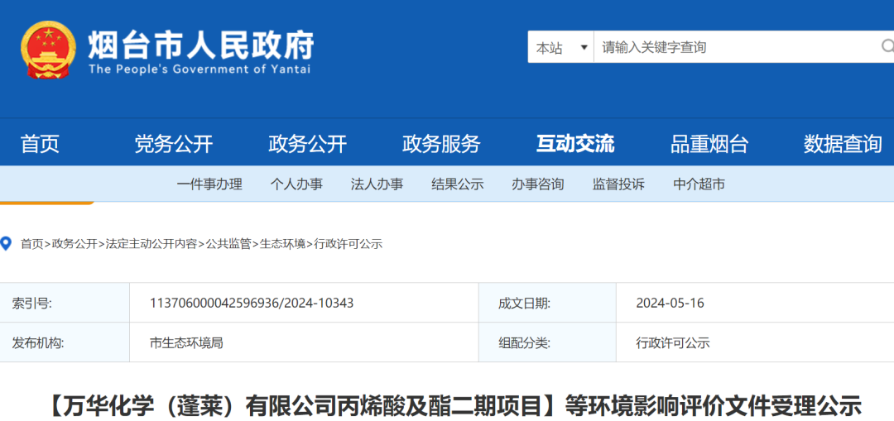Click the national emblem logo
The image size is (894, 421).
48,50
